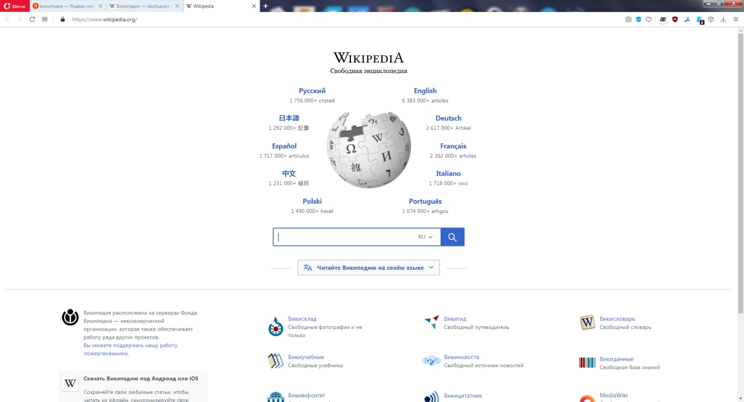Viewport: 744px width, 402px height.
Task: Go back to previous page
Action: pyautogui.click(x=8, y=19)
